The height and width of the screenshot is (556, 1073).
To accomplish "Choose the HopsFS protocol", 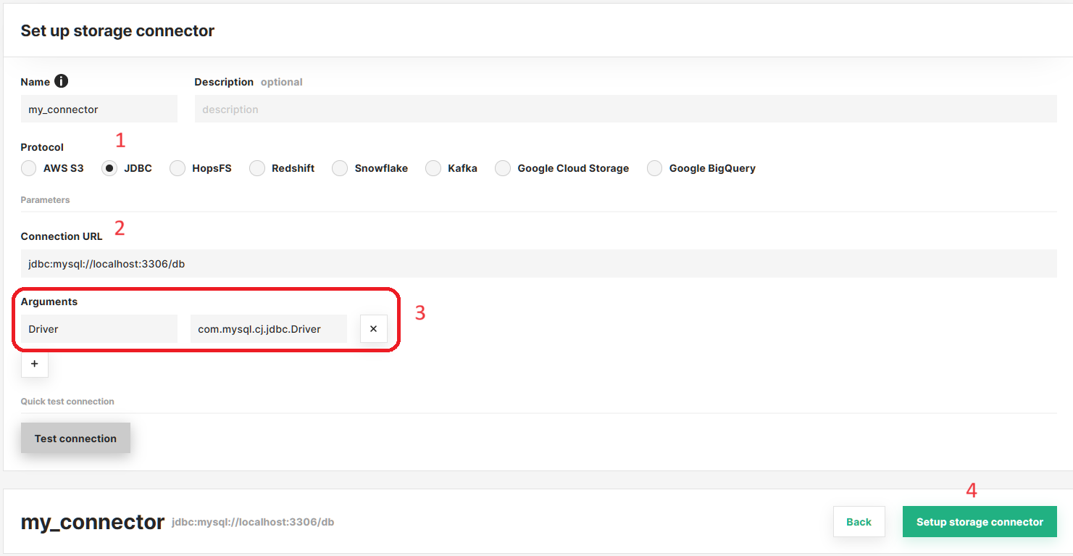I will tap(178, 168).
